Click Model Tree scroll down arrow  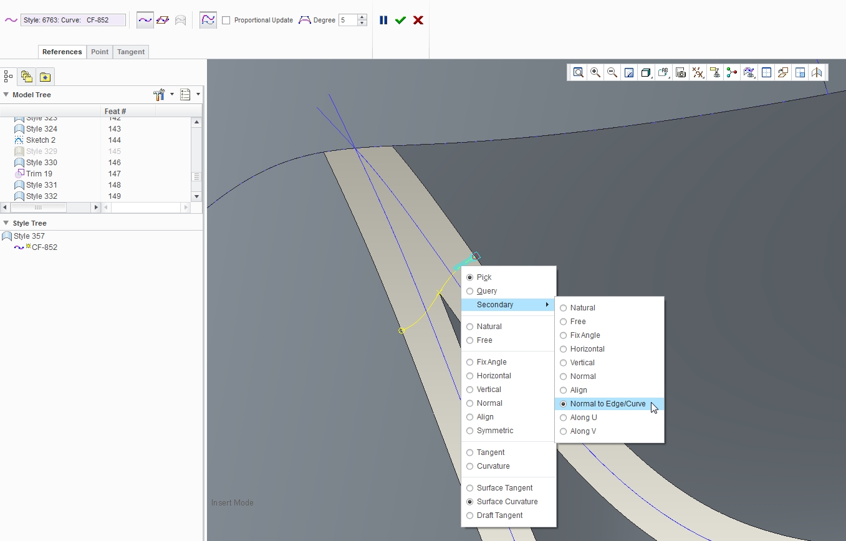(x=197, y=196)
